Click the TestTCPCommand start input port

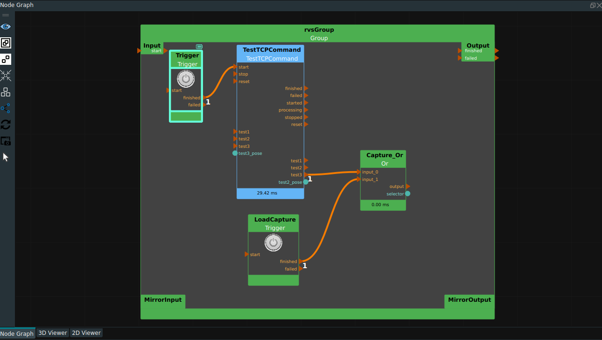click(x=236, y=67)
